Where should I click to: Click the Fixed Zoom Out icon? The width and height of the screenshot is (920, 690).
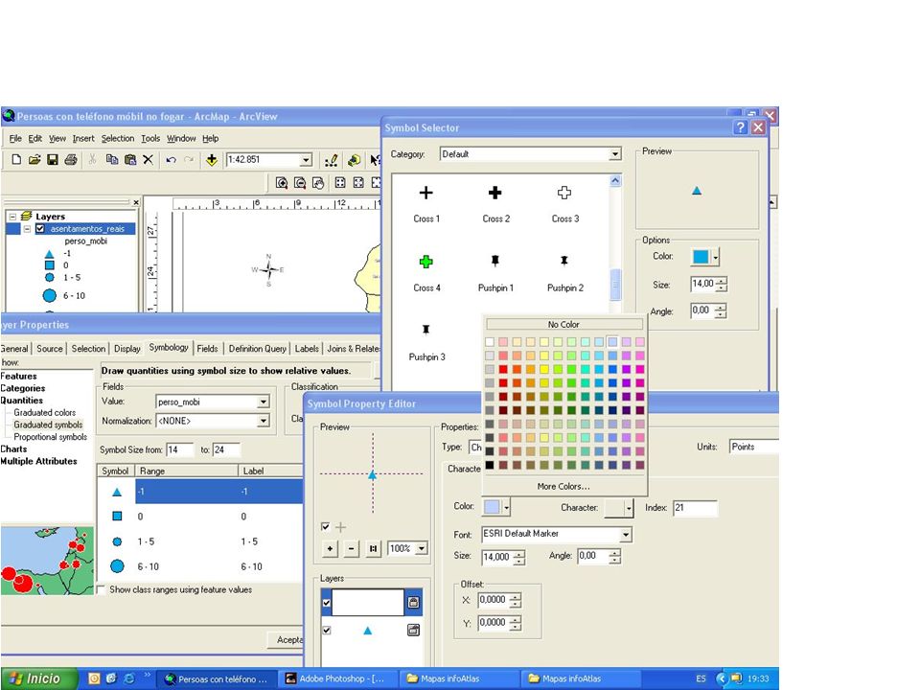click(x=357, y=183)
